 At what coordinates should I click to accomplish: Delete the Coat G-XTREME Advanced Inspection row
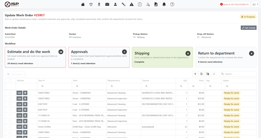point(25,110)
